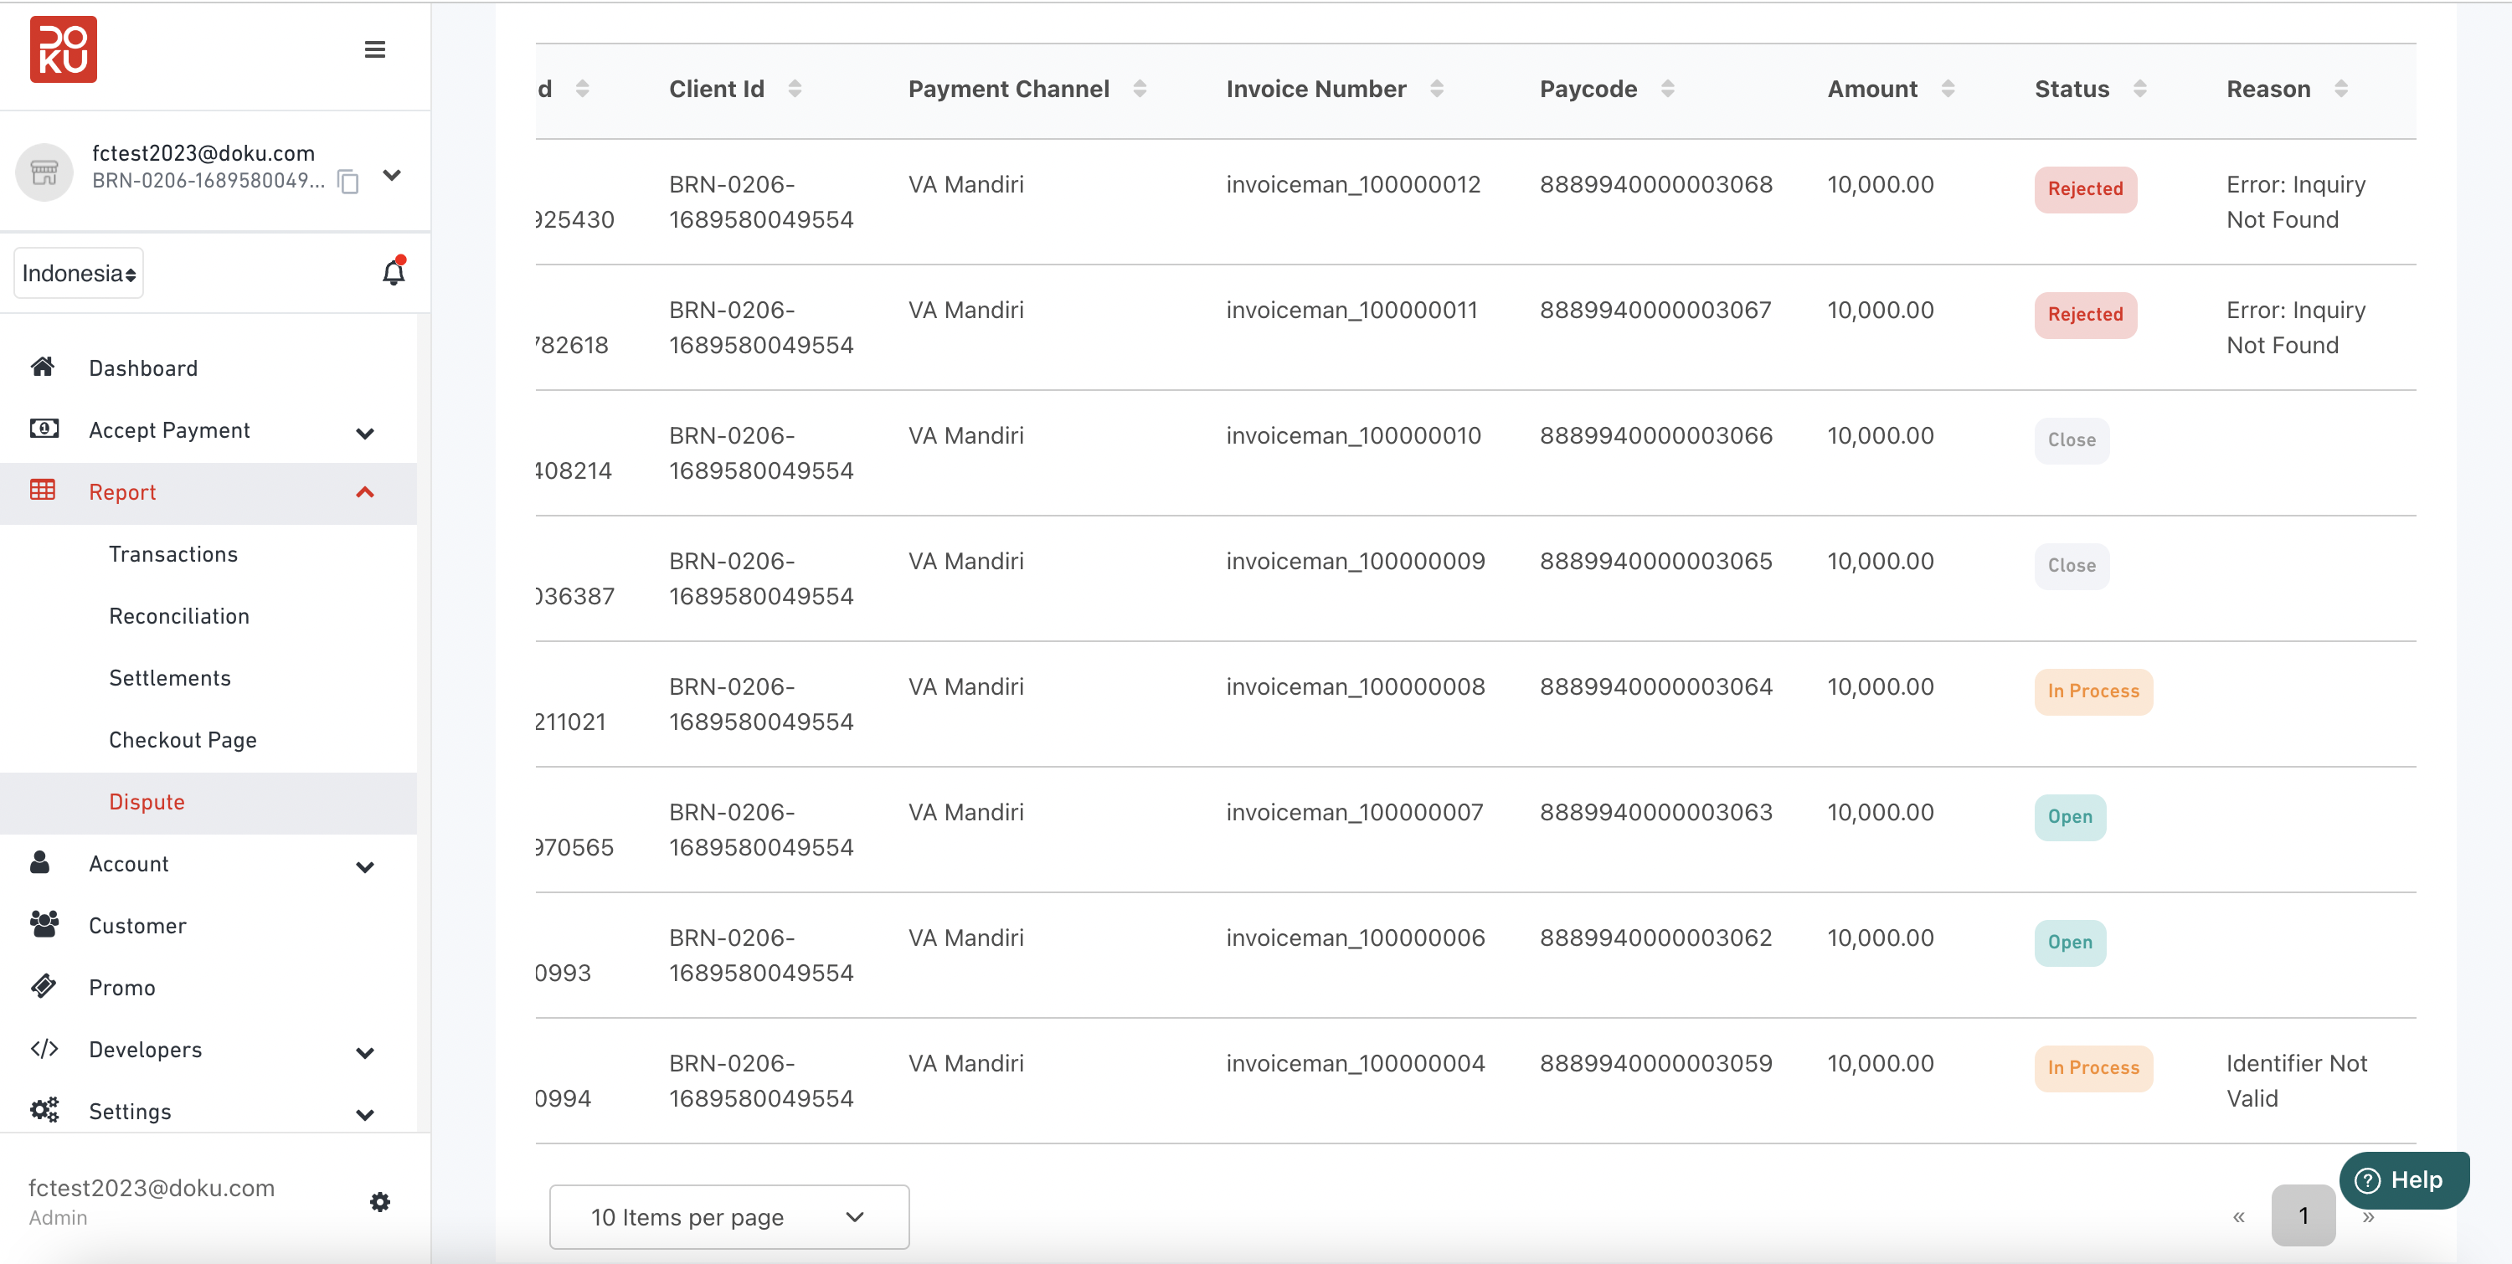
Task: Open the hamburger navigation menu
Action: 374,49
